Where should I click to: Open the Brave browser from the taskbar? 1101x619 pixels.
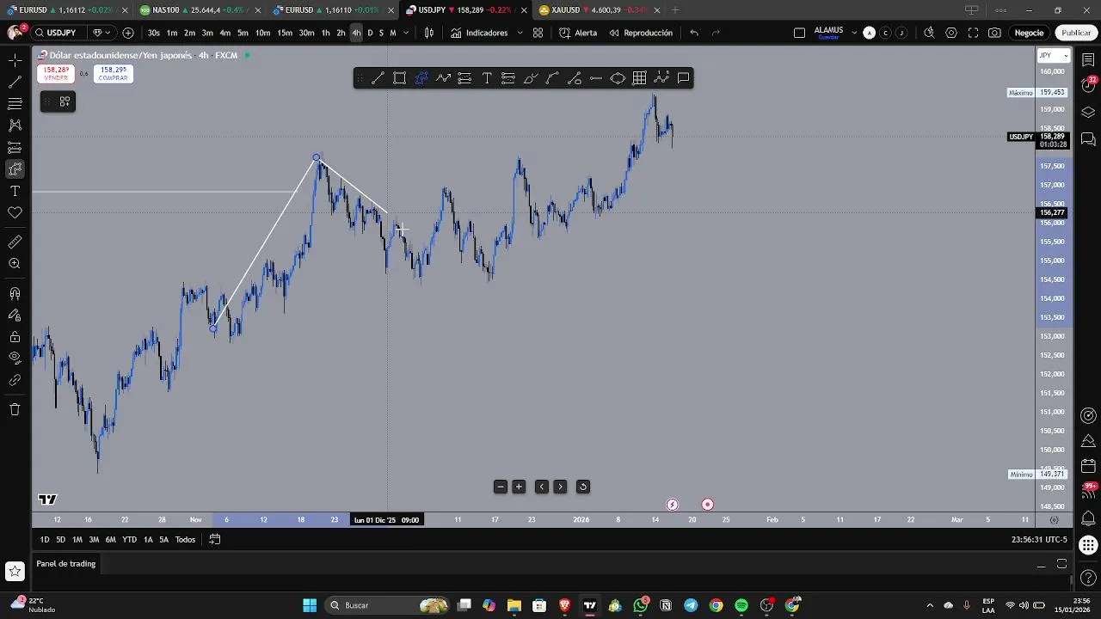click(x=564, y=605)
